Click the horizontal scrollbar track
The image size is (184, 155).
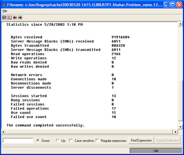pos(89,132)
